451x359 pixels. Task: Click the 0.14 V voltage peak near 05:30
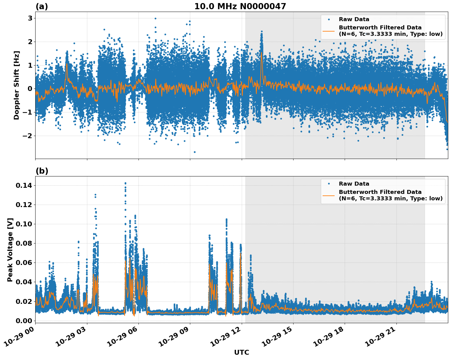tap(125, 183)
